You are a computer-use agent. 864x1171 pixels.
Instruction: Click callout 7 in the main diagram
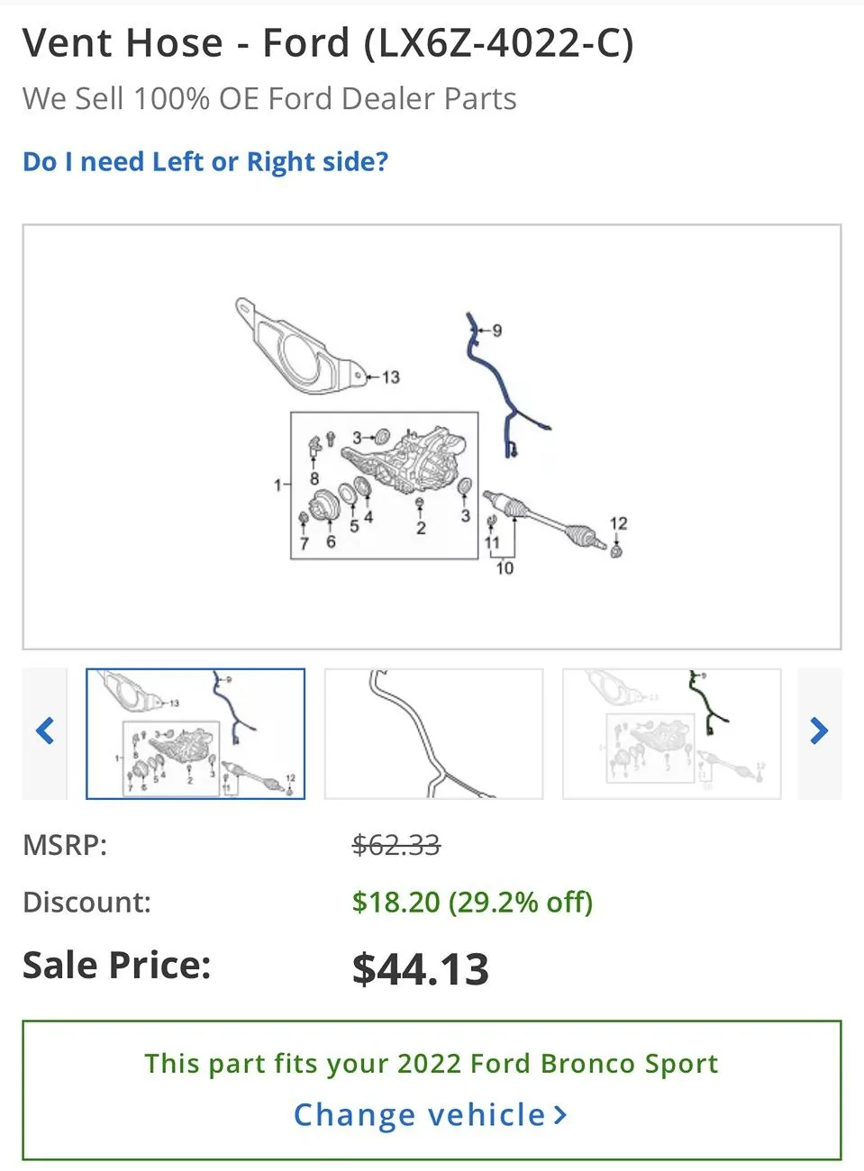tap(305, 543)
